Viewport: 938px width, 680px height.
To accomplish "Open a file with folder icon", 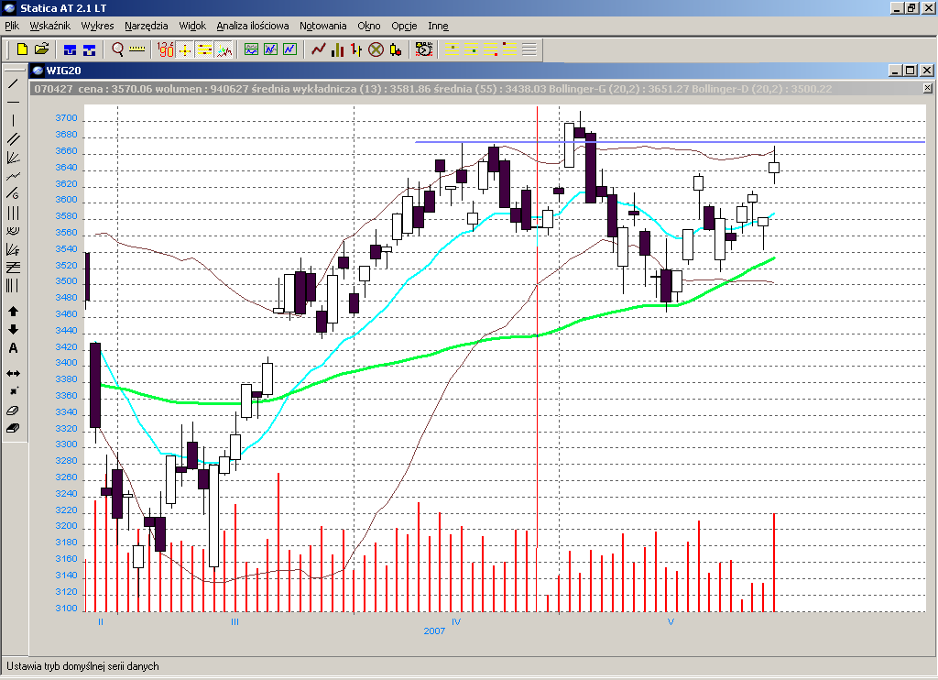I will tap(41, 49).
